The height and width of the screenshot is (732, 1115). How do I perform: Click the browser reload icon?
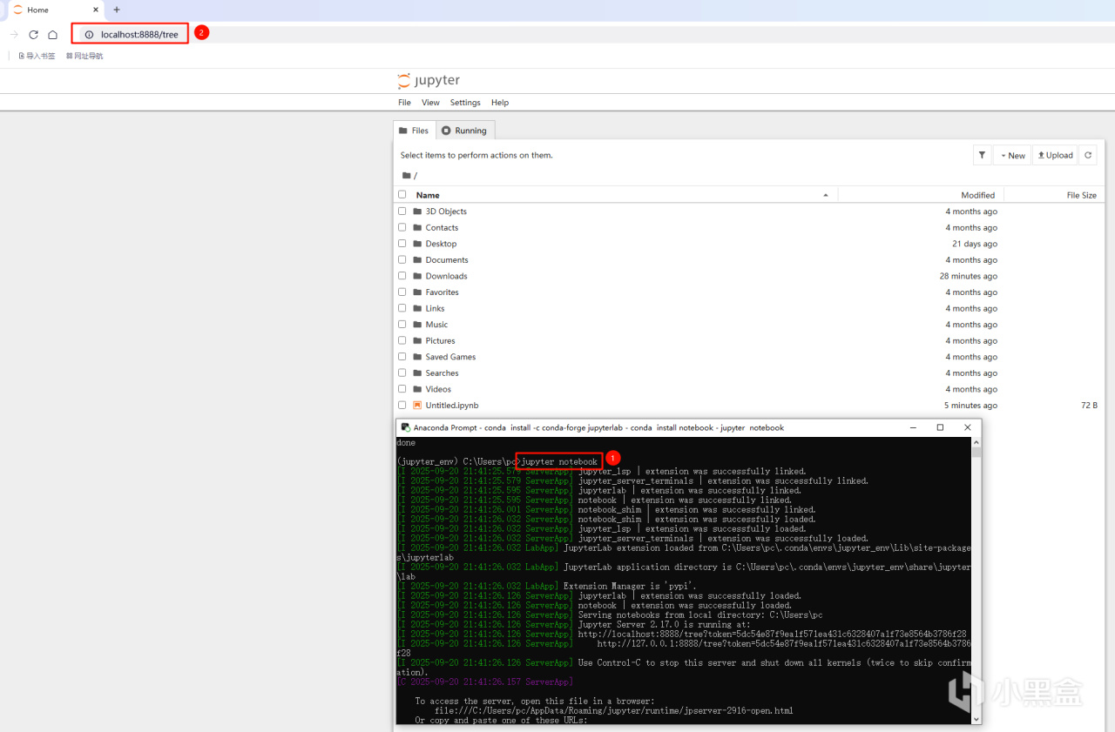[33, 35]
